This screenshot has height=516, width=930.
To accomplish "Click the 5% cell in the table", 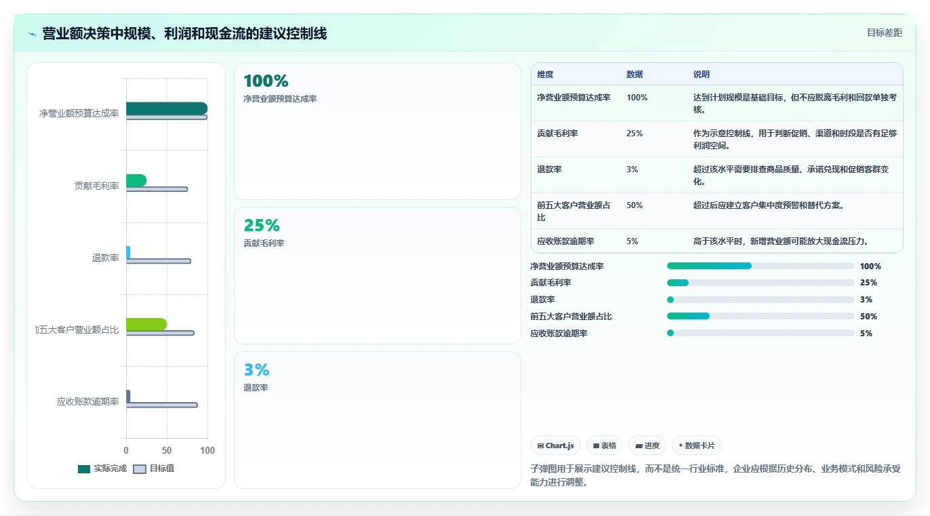I will pyautogui.click(x=632, y=241).
